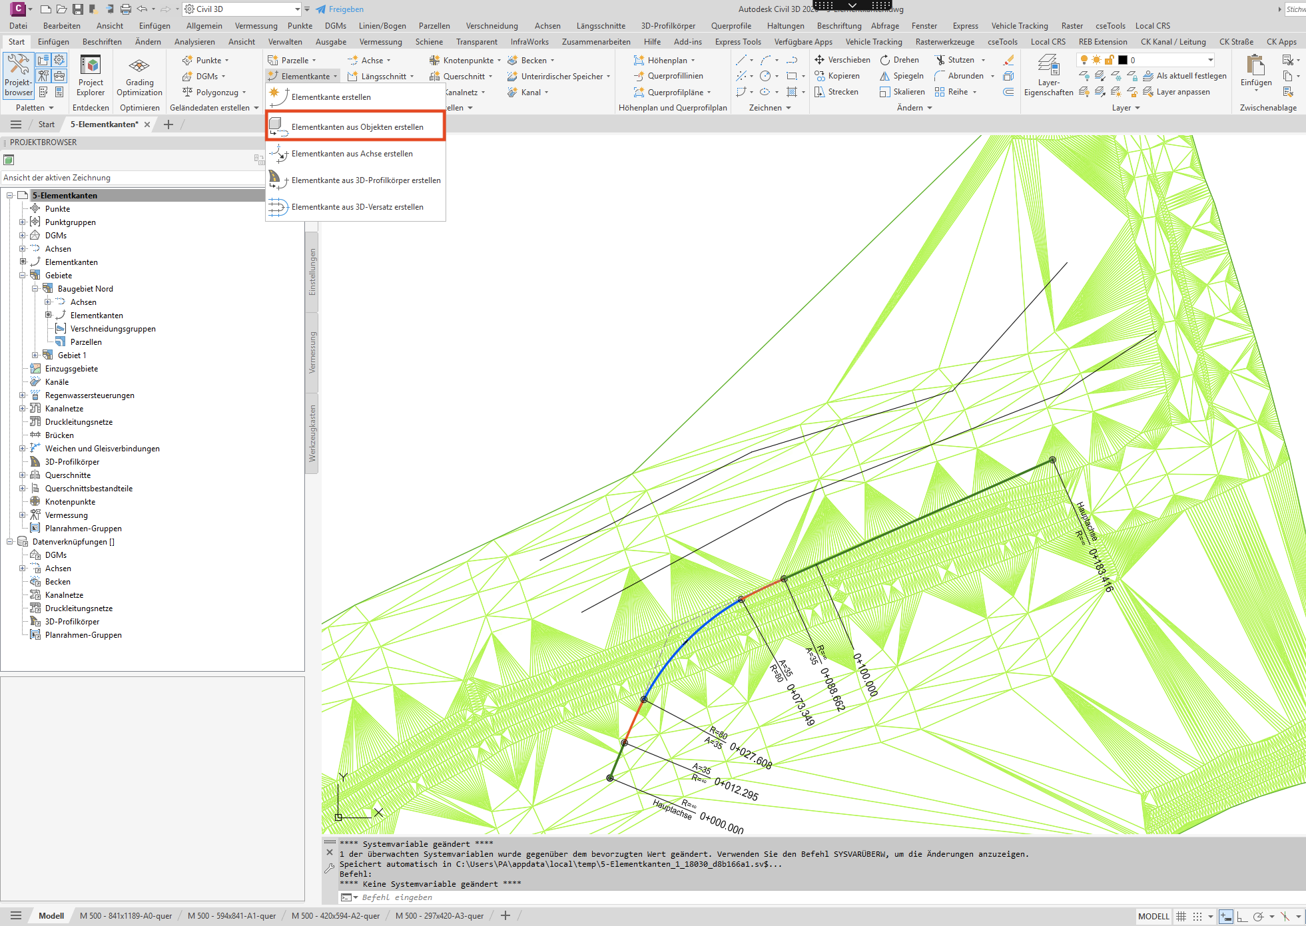Screen dimensions: 1306x926
Task: Open the Civil 3D application menu logo
Action: pyautogui.click(x=18, y=9)
